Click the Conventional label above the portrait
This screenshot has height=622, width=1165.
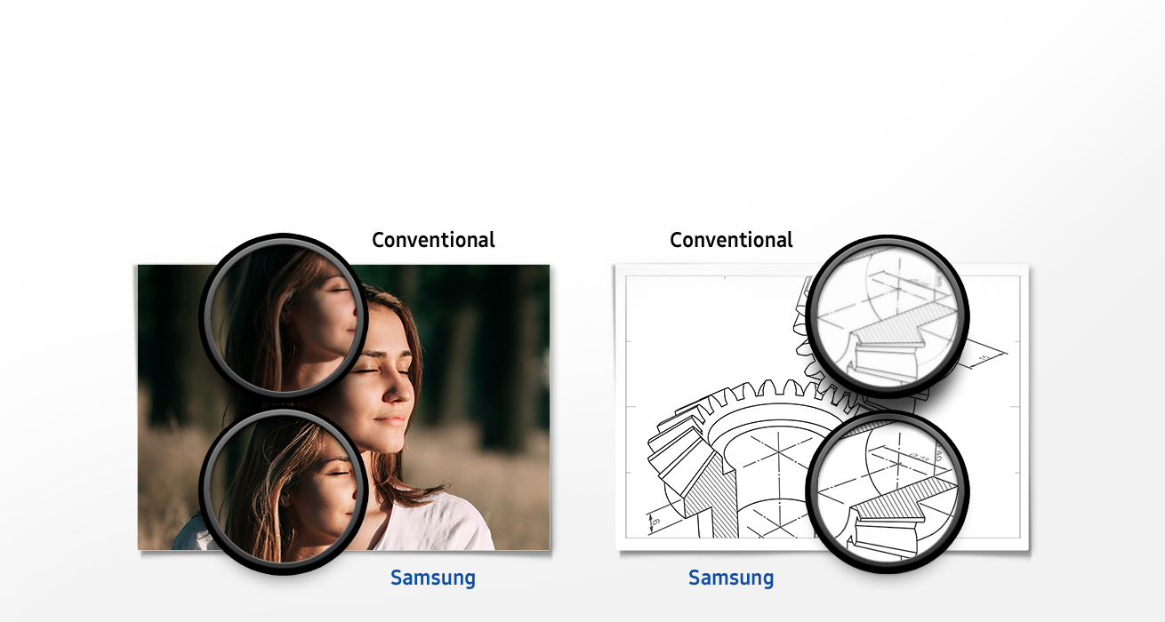(433, 240)
